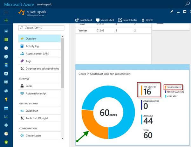
Task: Click the THIS CLUSTER 16 value
Action: pos(147,92)
